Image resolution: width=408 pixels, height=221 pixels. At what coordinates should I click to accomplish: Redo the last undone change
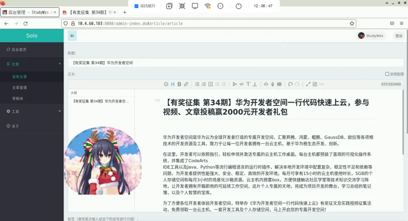pyautogui.click(x=297, y=84)
